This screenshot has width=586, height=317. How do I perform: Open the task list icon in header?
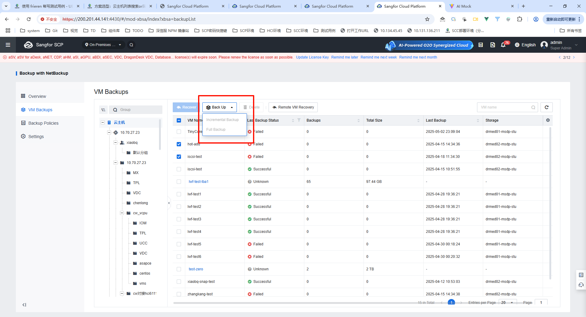point(481,45)
